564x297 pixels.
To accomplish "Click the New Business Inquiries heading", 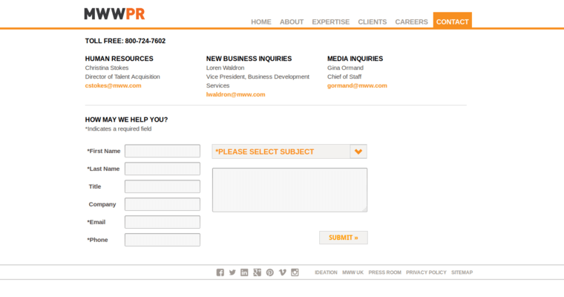I will (249, 59).
